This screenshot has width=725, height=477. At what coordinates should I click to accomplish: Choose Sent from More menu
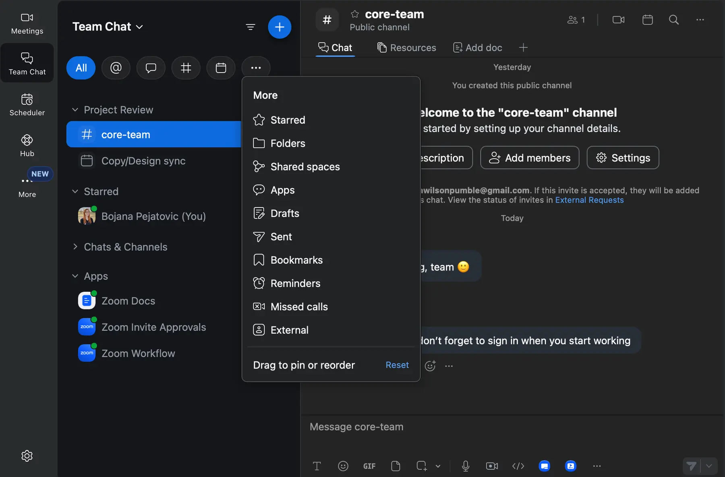click(x=331, y=237)
